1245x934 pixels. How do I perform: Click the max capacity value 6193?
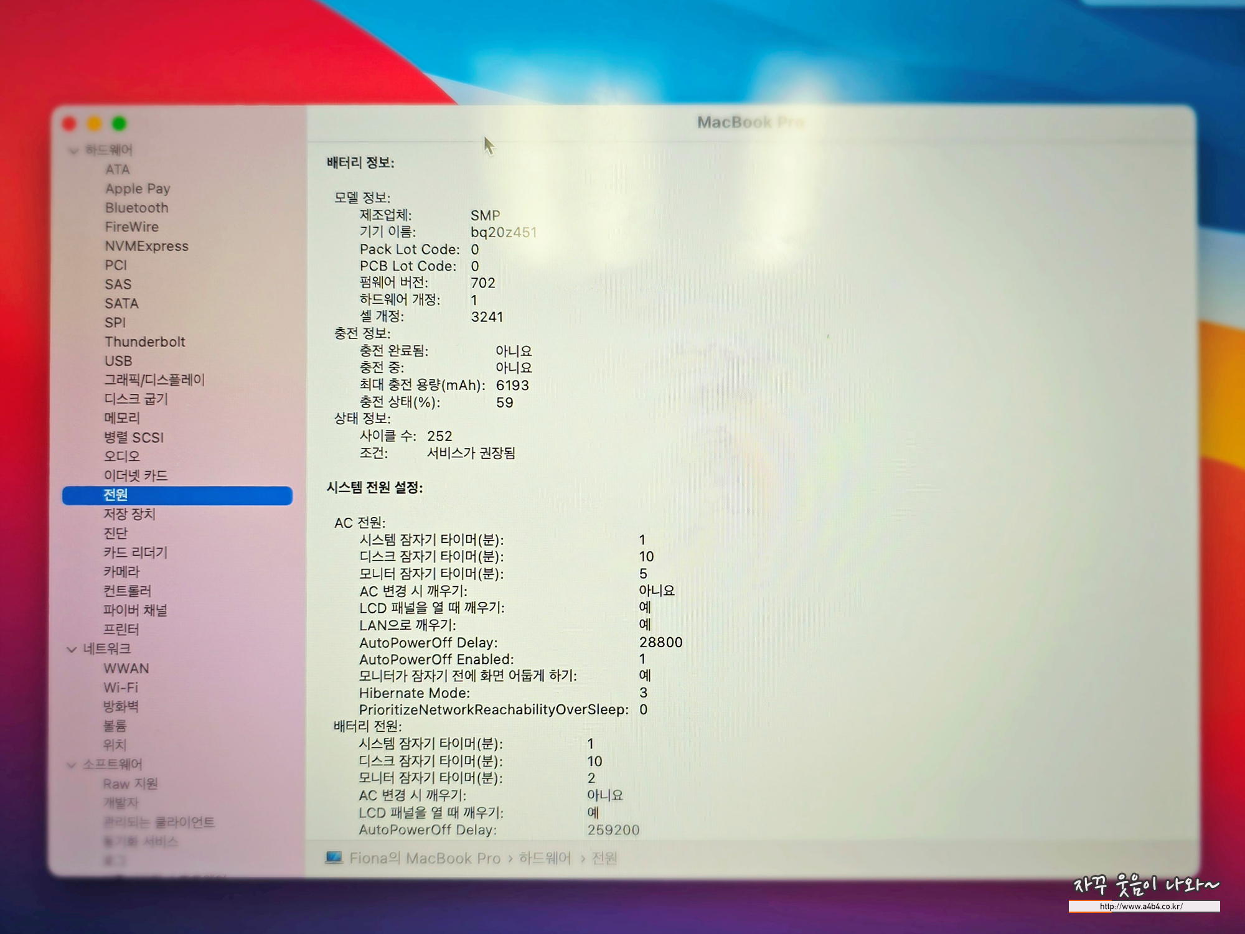click(x=512, y=386)
